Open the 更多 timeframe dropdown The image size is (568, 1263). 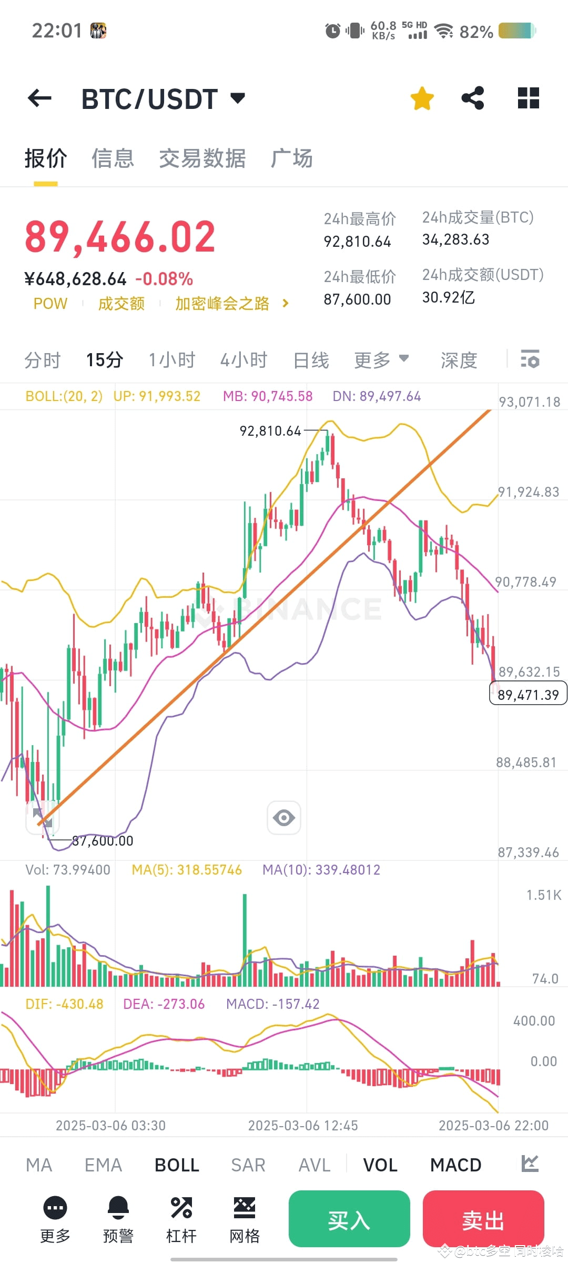[x=382, y=359]
